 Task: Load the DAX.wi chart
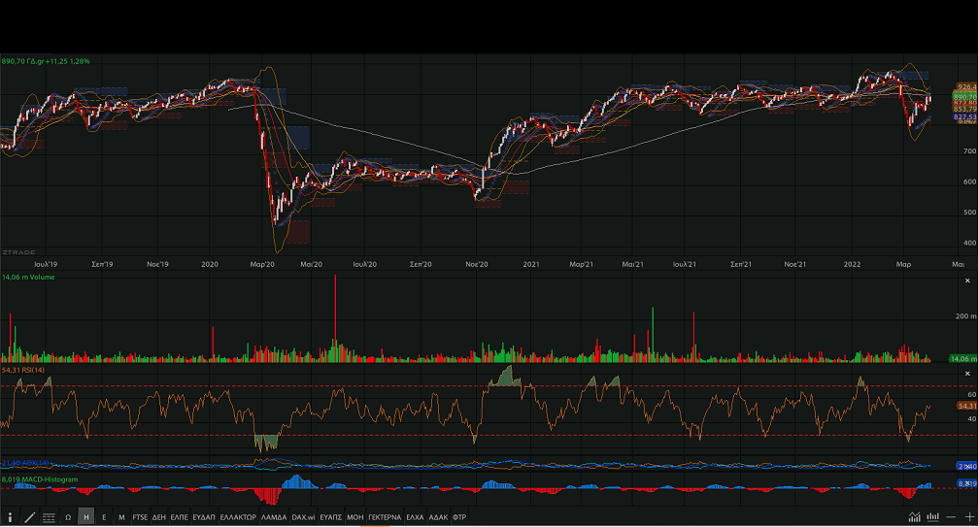(303, 517)
